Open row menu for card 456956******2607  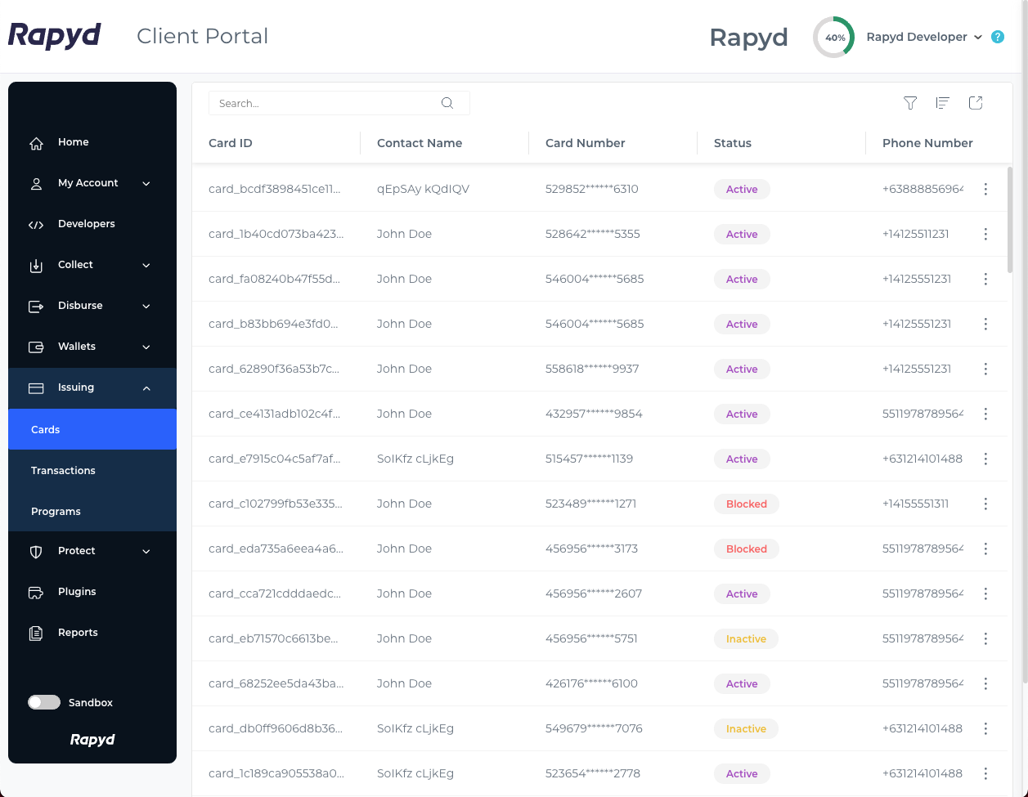tap(985, 593)
